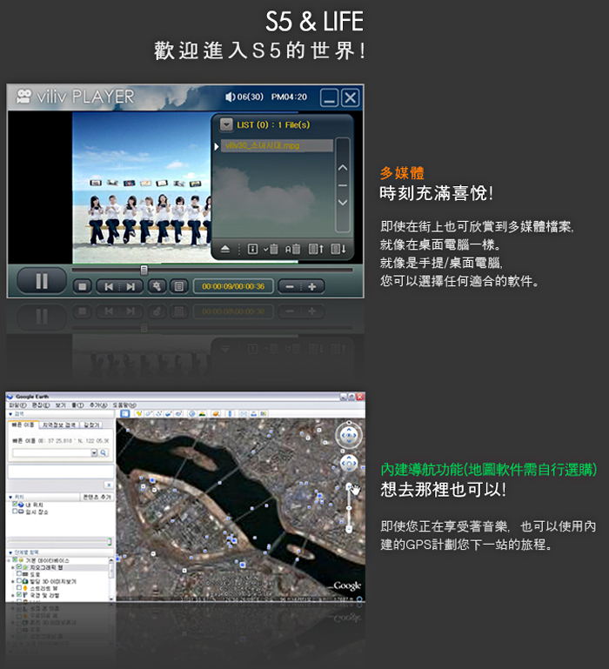Click the Record a Tour toolbar icon
This screenshot has width=609, height=669.
pyautogui.click(x=178, y=413)
